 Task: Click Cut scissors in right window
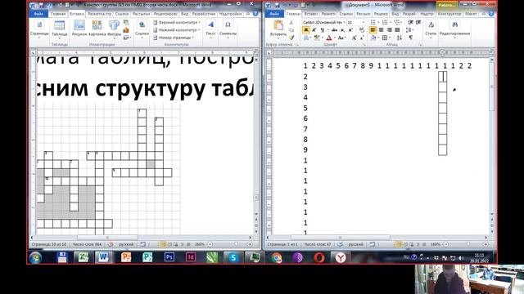click(x=291, y=22)
